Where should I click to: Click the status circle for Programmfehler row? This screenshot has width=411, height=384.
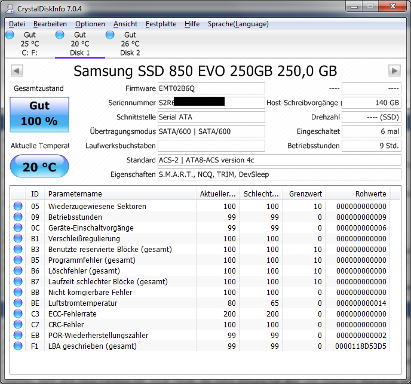[x=18, y=260]
